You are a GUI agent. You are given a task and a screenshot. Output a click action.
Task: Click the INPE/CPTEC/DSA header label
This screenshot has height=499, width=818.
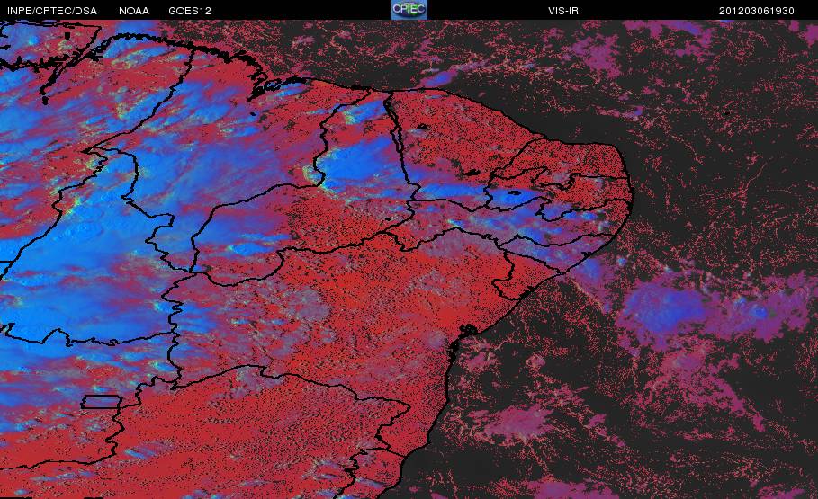[x=52, y=11]
